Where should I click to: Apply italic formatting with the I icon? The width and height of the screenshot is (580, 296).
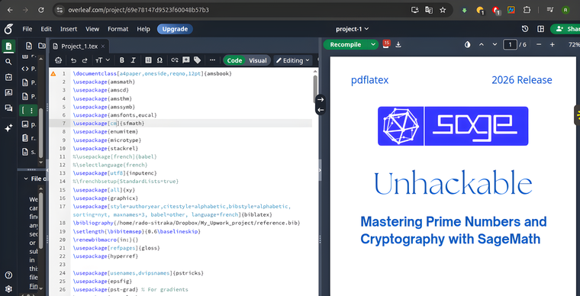click(x=134, y=60)
